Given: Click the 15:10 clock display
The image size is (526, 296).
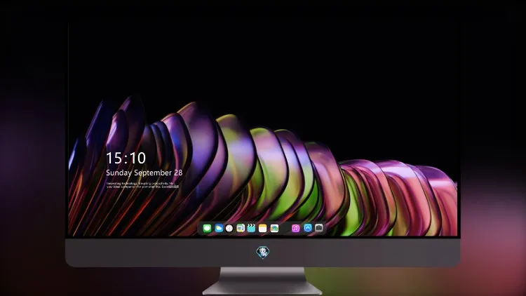Looking at the screenshot, I should point(126,158).
